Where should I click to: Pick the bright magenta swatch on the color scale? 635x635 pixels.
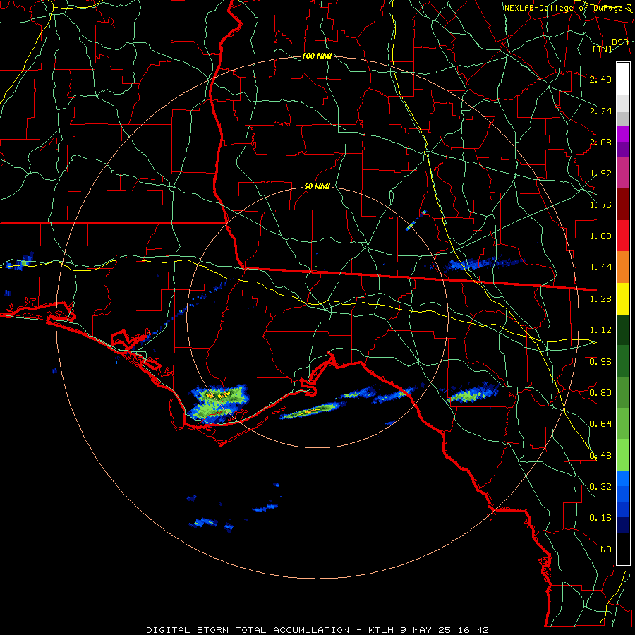[x=623, y=134]
